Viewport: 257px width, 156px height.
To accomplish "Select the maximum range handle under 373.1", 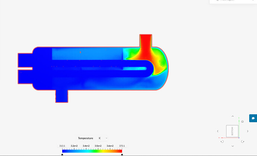I will pyautogui.click(x=122, y=155).
